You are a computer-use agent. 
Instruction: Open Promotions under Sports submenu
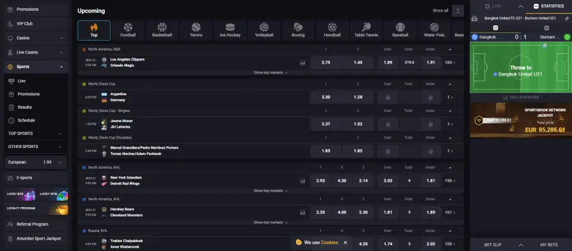[x=36, y=94]
